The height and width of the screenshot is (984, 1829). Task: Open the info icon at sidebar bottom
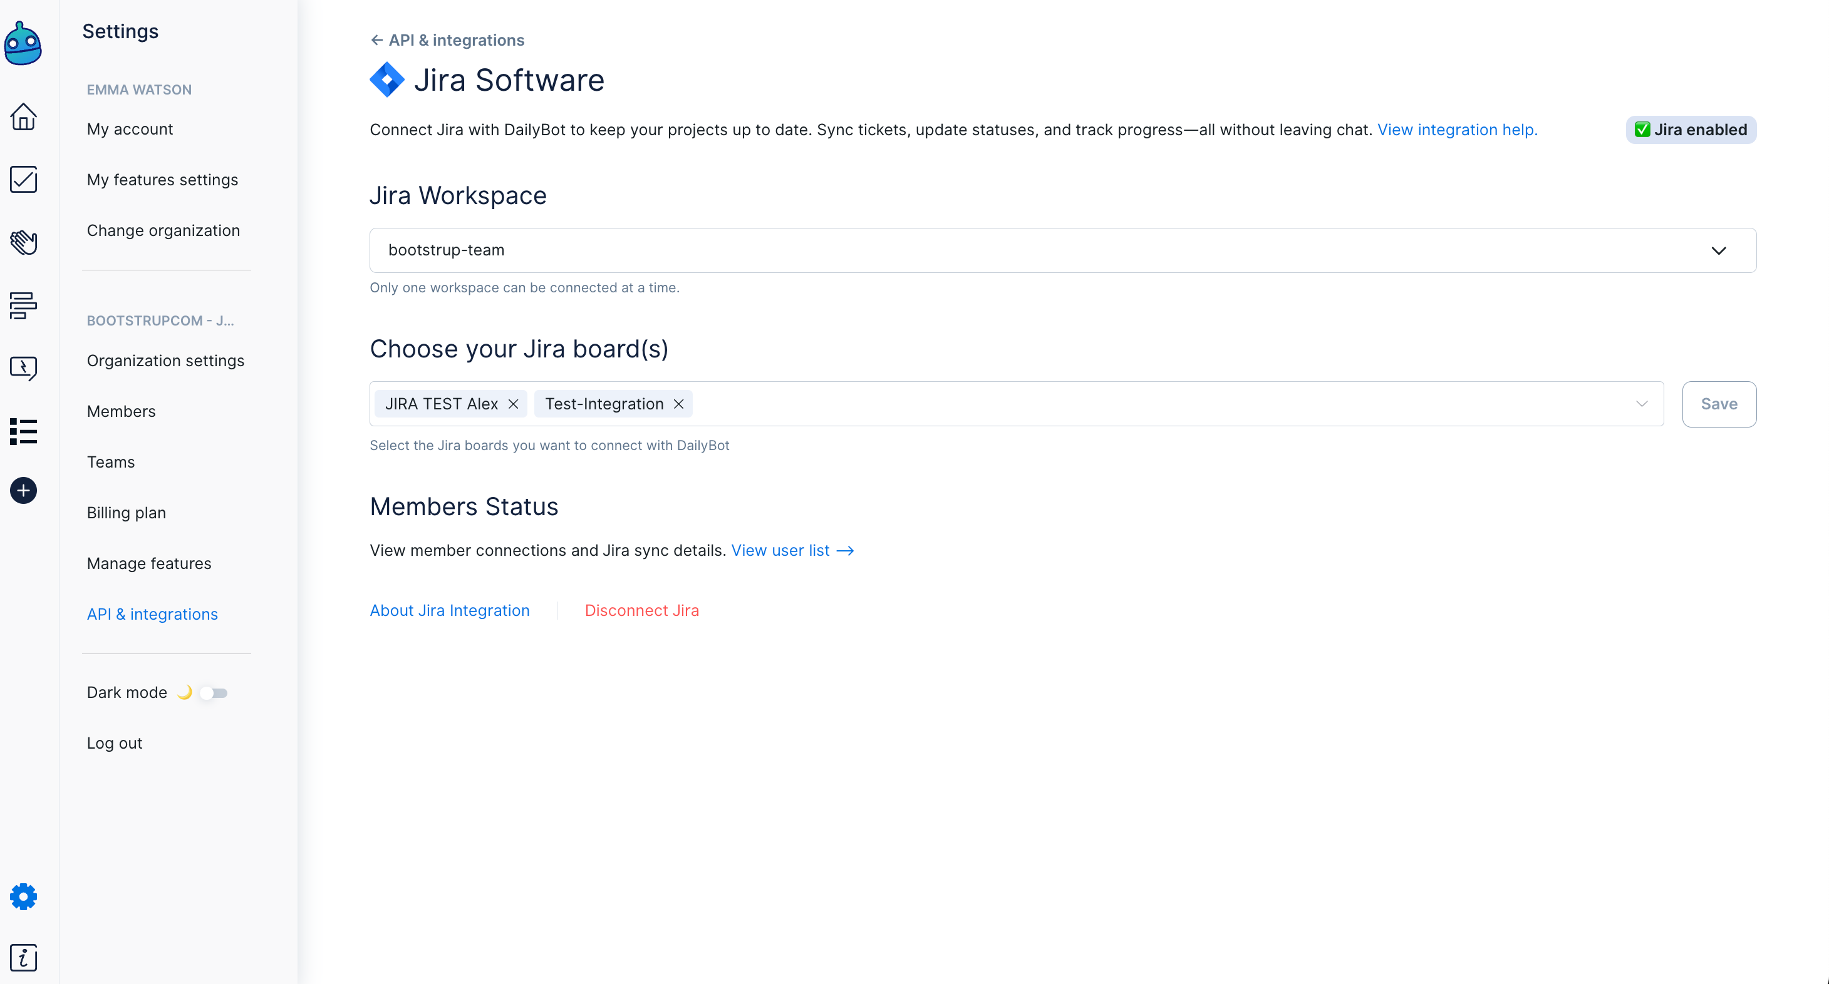[x=23, y=958]
